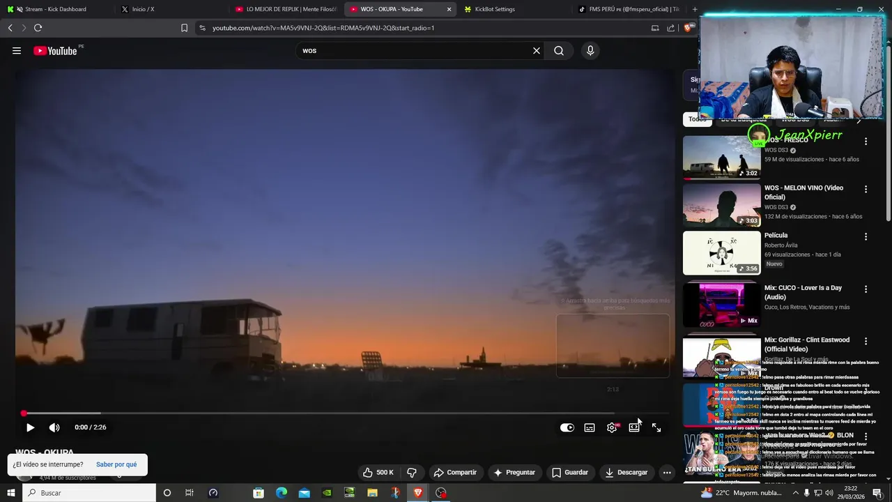Image resolution: width=892 pixels, height=502 pixels.
Task: Open the File Explorer taskbar icon
Action: (372, 493)
